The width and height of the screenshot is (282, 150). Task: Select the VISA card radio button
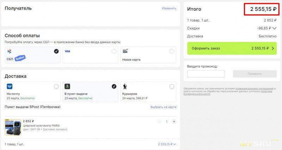tap(114, 51)
